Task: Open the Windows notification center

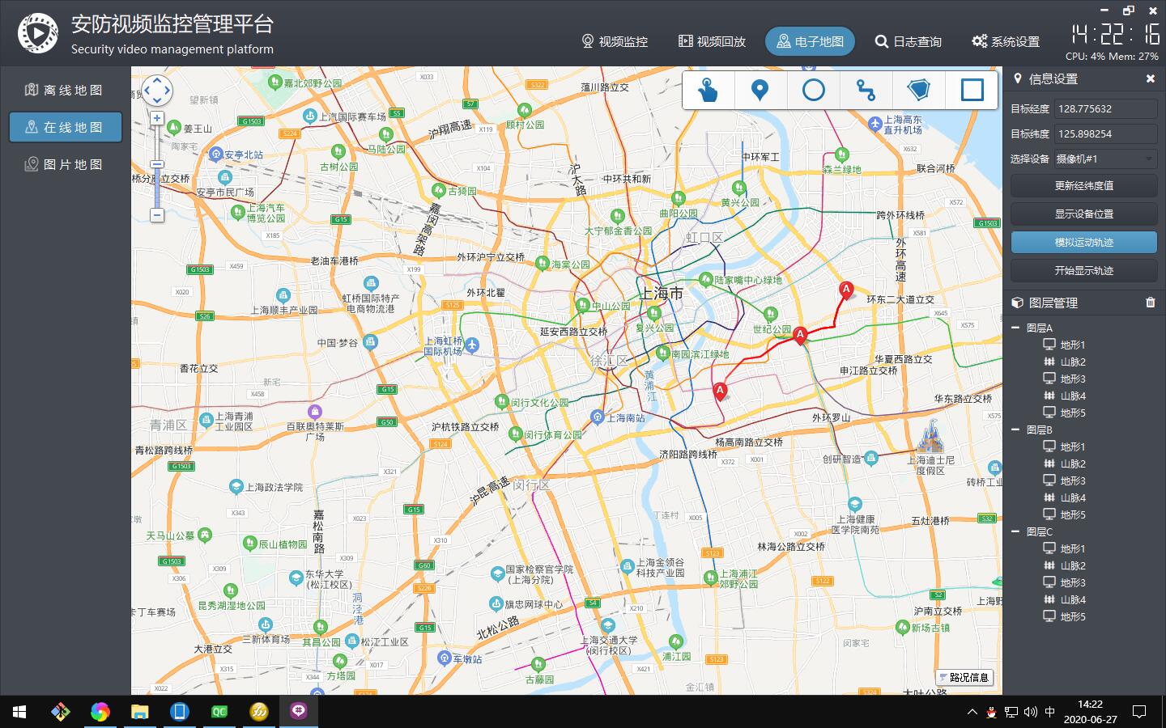Action: tap(1139, 712)
